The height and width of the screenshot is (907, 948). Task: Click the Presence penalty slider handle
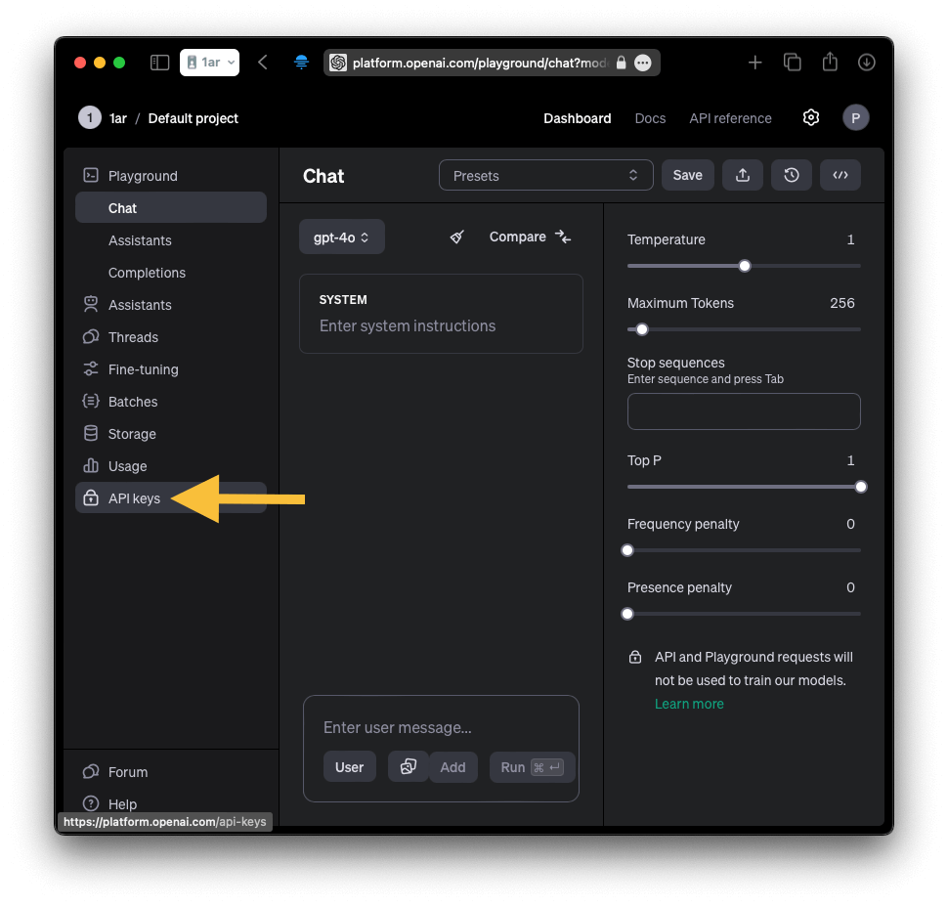coord(627,614)
